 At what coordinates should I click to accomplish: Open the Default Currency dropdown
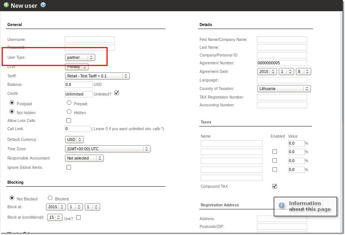(x=74, y=140)
